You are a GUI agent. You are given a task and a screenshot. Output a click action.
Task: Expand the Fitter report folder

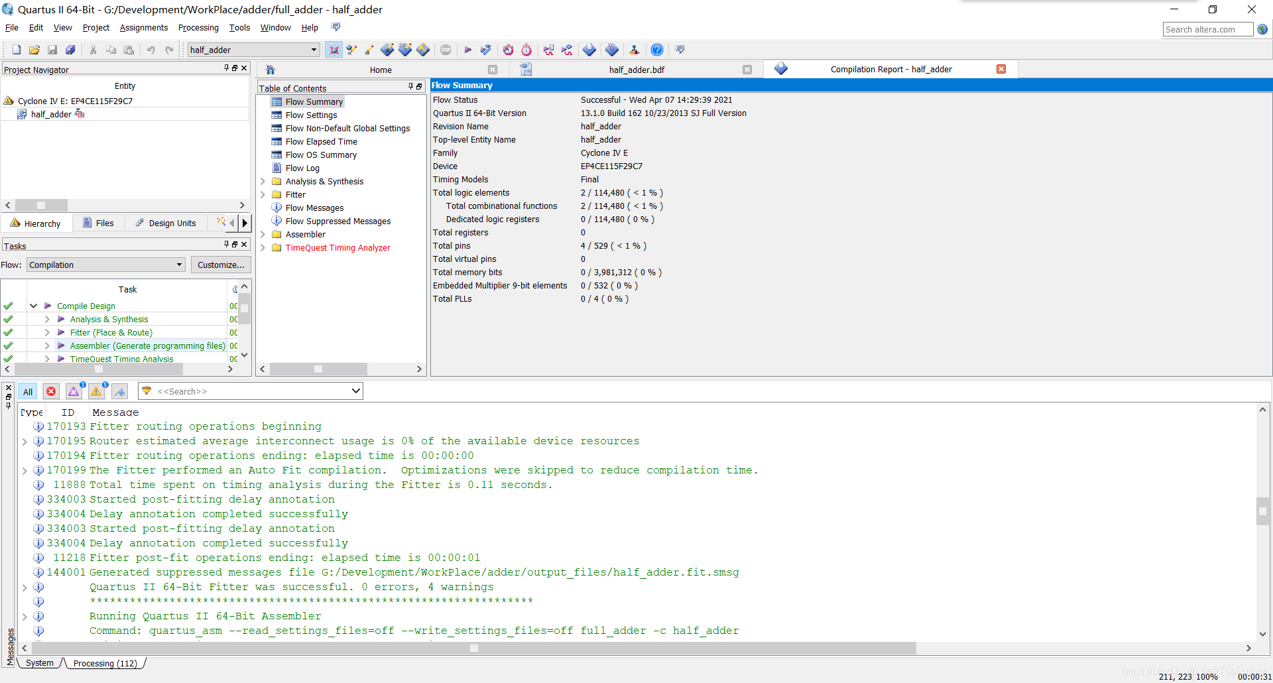click(x=263, y=194)
